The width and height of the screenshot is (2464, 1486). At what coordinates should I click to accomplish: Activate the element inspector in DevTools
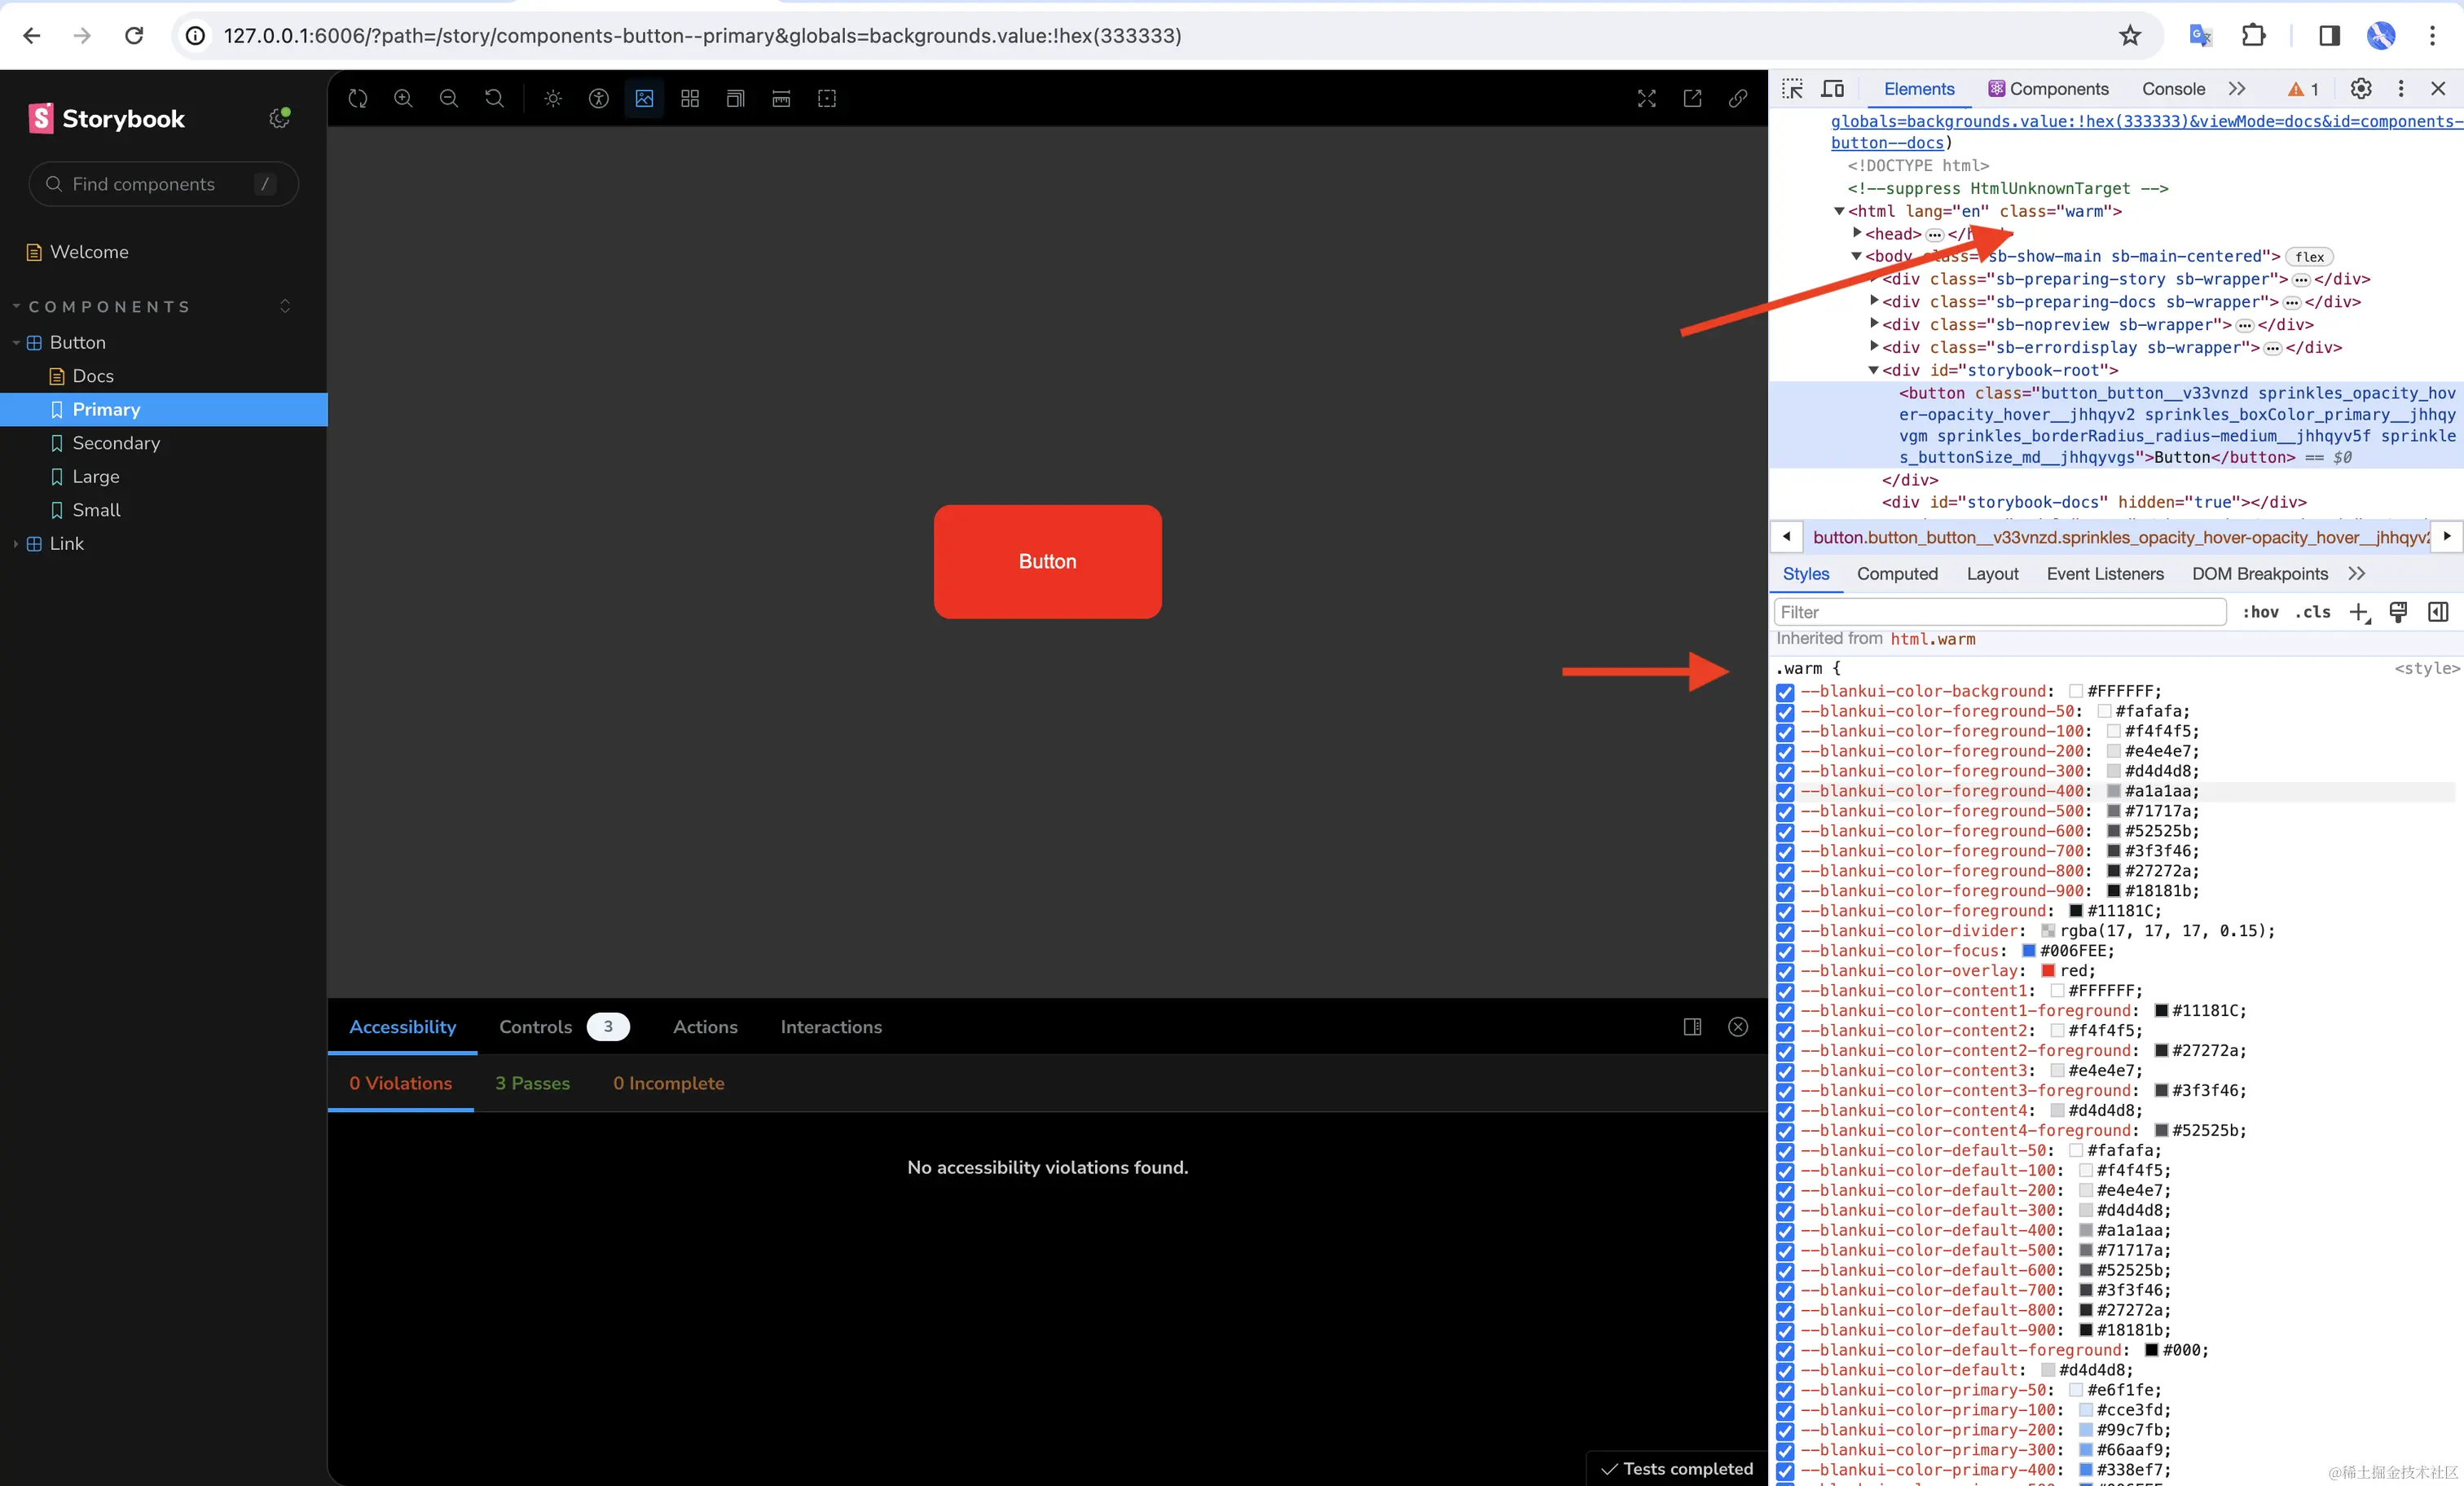click(x=1791, y=88)
